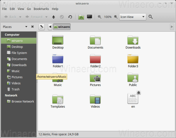Open the View menu
This screenshot has height=138, width=176.
[x=21, y=9]
